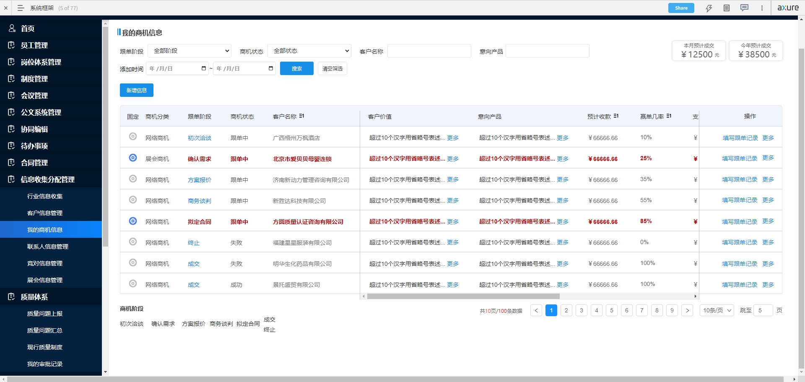Click the icon beside 合同管理
Viewport: 805px width, 382px height.
[x=12, y=162]
